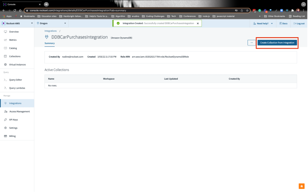Click the browser home button
The image size is (308, 192).
pyautogui.click(x=20, y=11)
